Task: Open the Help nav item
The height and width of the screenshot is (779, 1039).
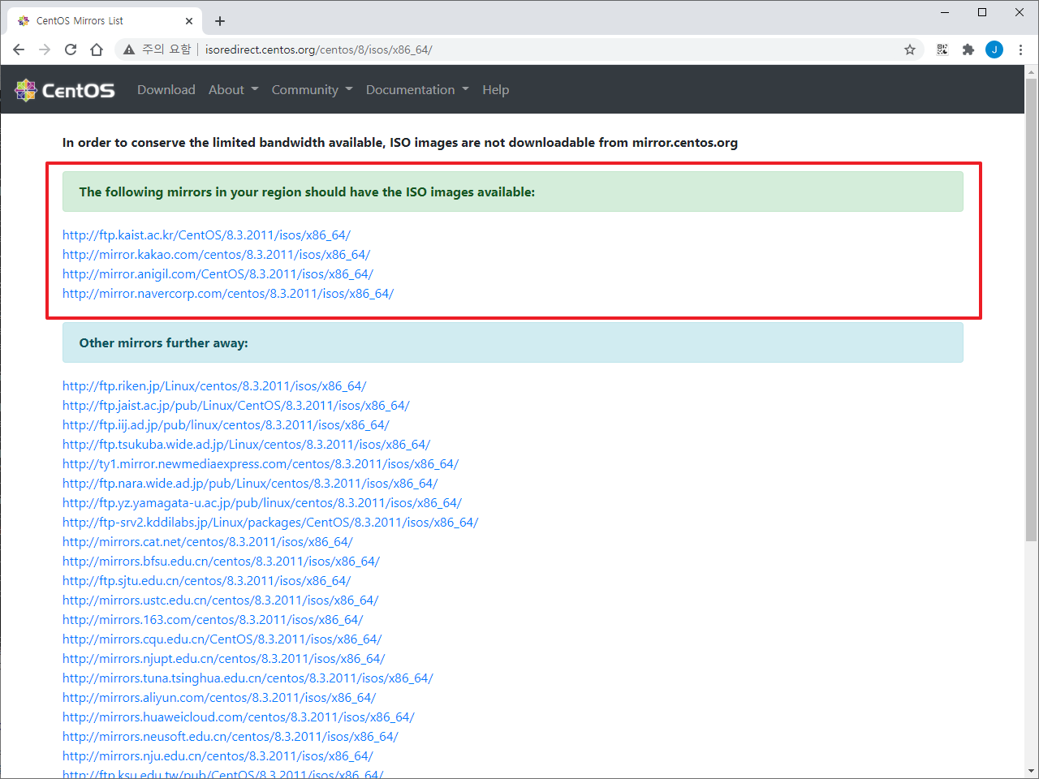Action: pyautogui.click(x=496, y=90)
